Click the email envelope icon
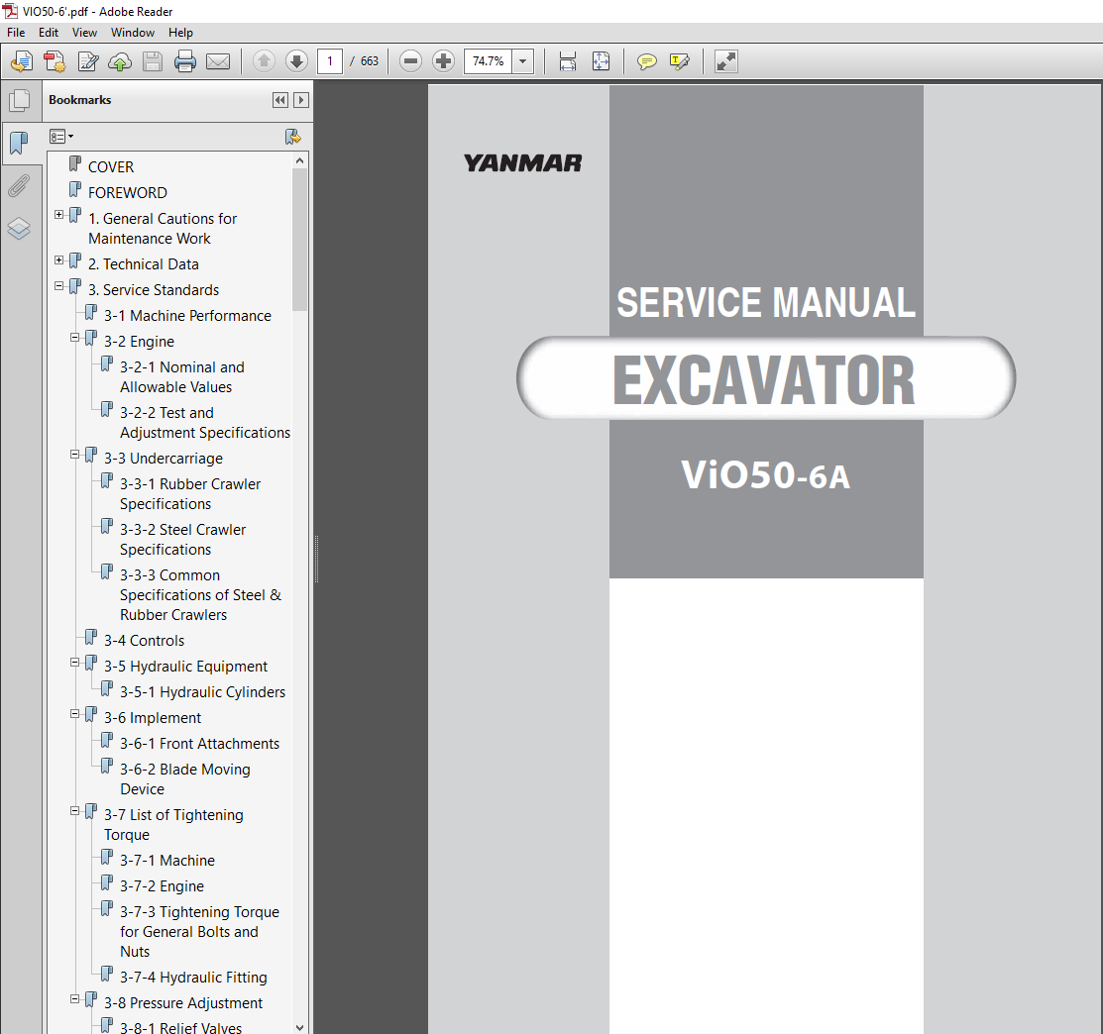This screenshot has width=1103, height=1034. pyautogui.click(x=218, y=61)
